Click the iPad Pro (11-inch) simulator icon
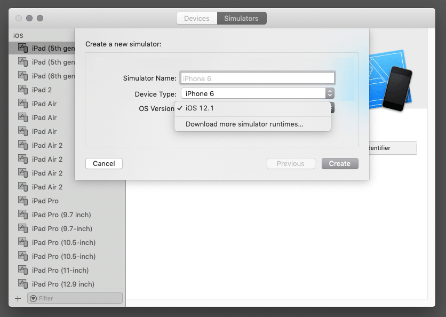The image size is (446, 317). (23, 270)
